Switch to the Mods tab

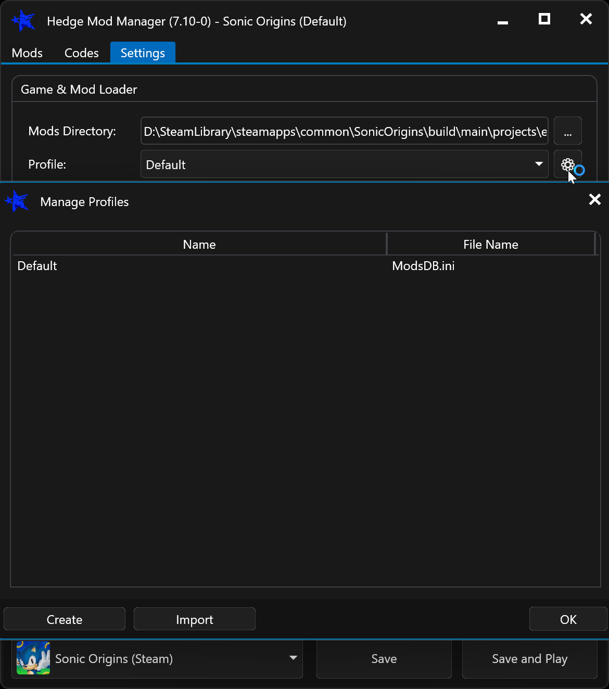(27, 53)
